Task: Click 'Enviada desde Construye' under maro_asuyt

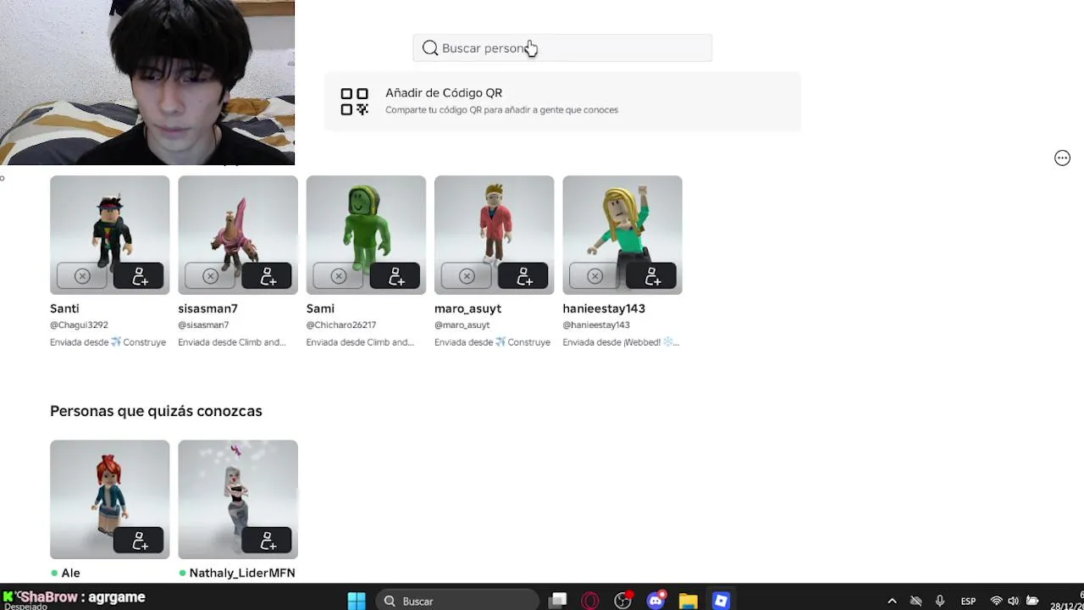Action: (x=492, y=342)
